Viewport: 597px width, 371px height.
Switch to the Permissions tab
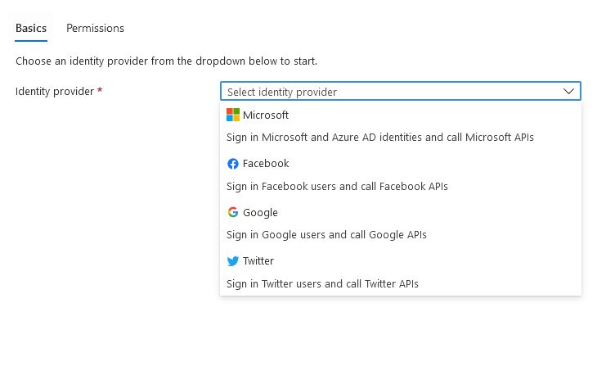click(x=95, y=28)
